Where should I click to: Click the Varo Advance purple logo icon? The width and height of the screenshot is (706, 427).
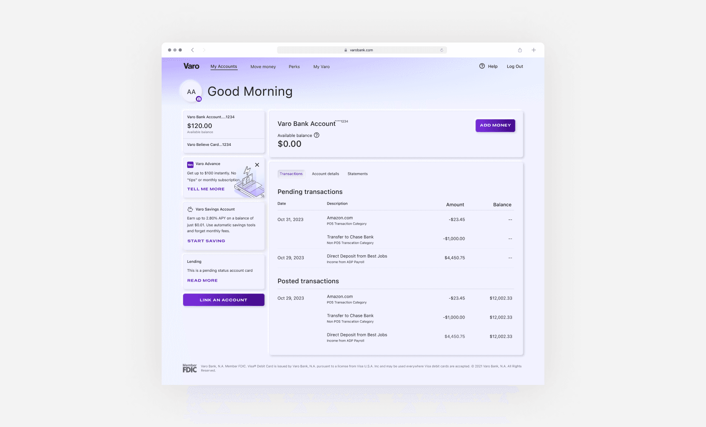[x=190, y=165]
